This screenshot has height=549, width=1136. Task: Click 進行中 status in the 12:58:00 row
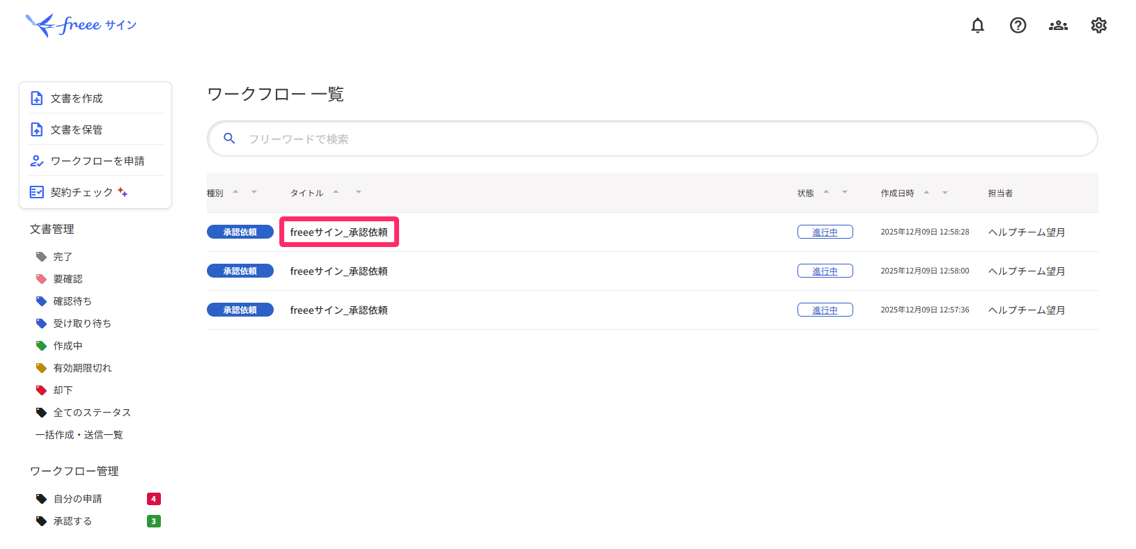(x=825, y=271)
